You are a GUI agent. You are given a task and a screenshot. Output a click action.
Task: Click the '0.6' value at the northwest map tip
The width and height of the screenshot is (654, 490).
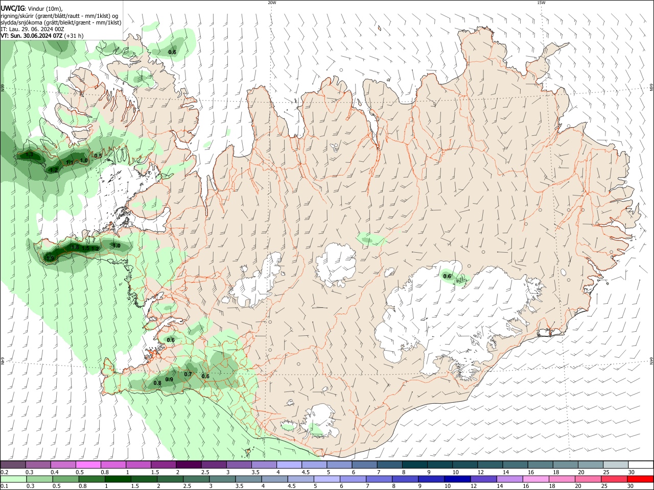(x=172, y=52)
